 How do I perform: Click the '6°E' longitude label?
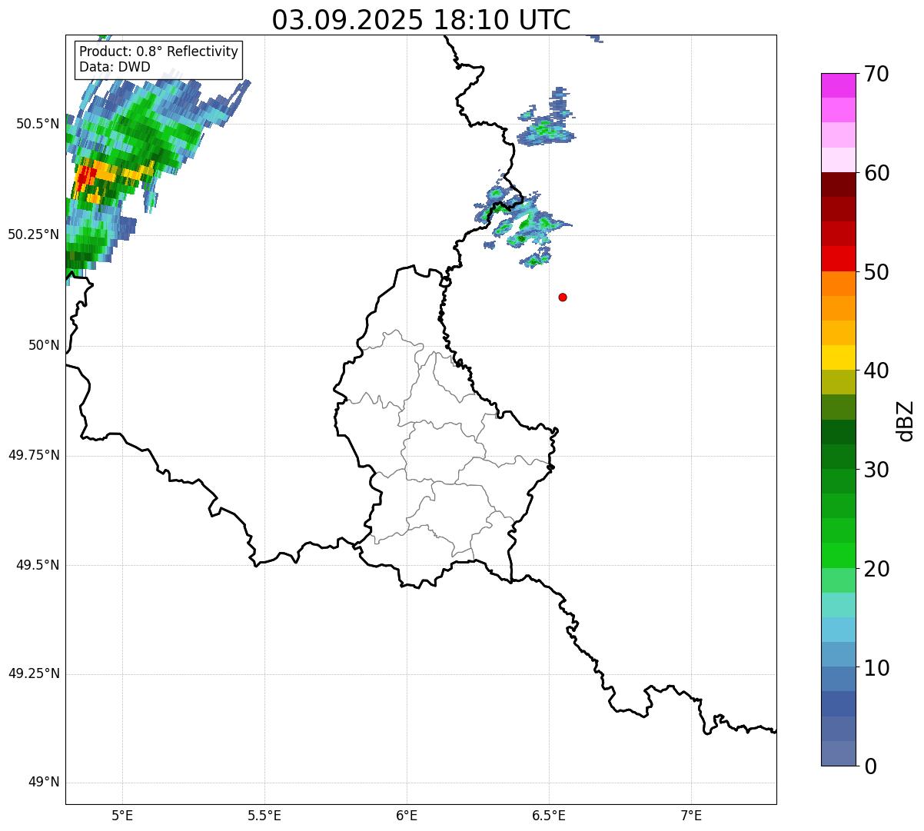pyautogui.click(x=407, y=815)
